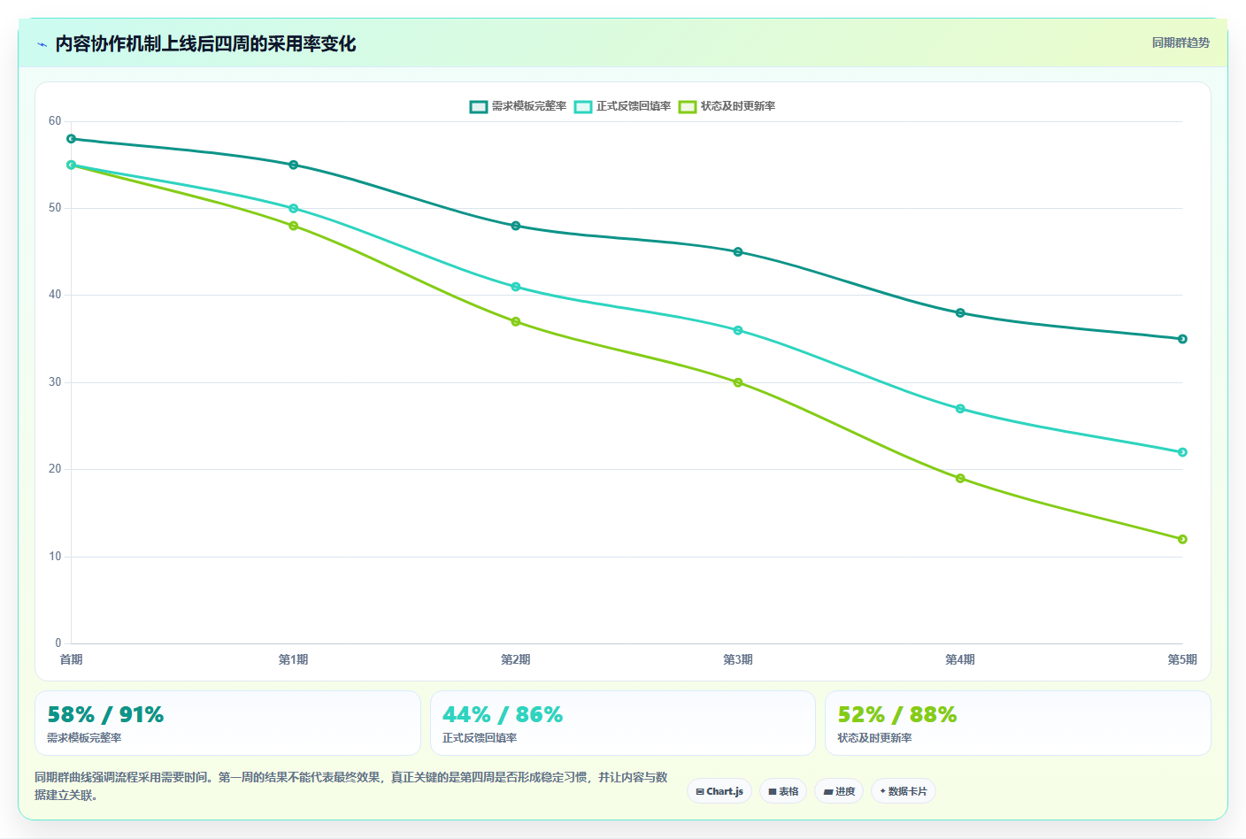Toggle the 正式反馈回填率 legend series
Image resolution: width=1246 pixels, height=839 pixels.
[622, 106]
